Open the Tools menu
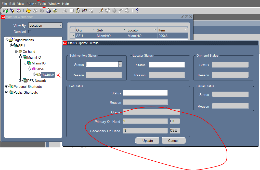This screenshot has width=260, height=170. (42, 4)
